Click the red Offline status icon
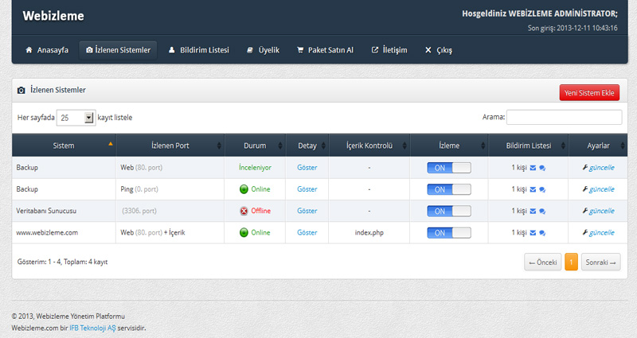Screen dimensions: 637x338 point(244,212)
